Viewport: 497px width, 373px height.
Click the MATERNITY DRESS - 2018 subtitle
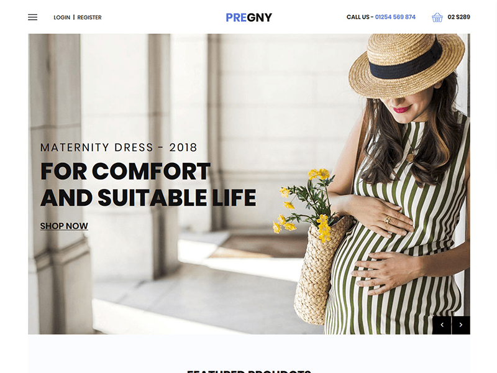point(119,147)
